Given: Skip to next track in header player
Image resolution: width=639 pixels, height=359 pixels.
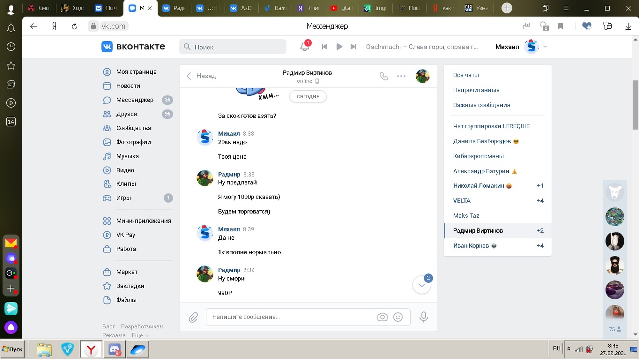Looking at the screenshot, I should [x=353, y=47].
